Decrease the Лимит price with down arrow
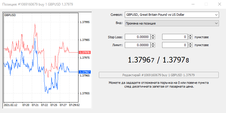Viewport: 226px width, 113px height. click(153, 46)
